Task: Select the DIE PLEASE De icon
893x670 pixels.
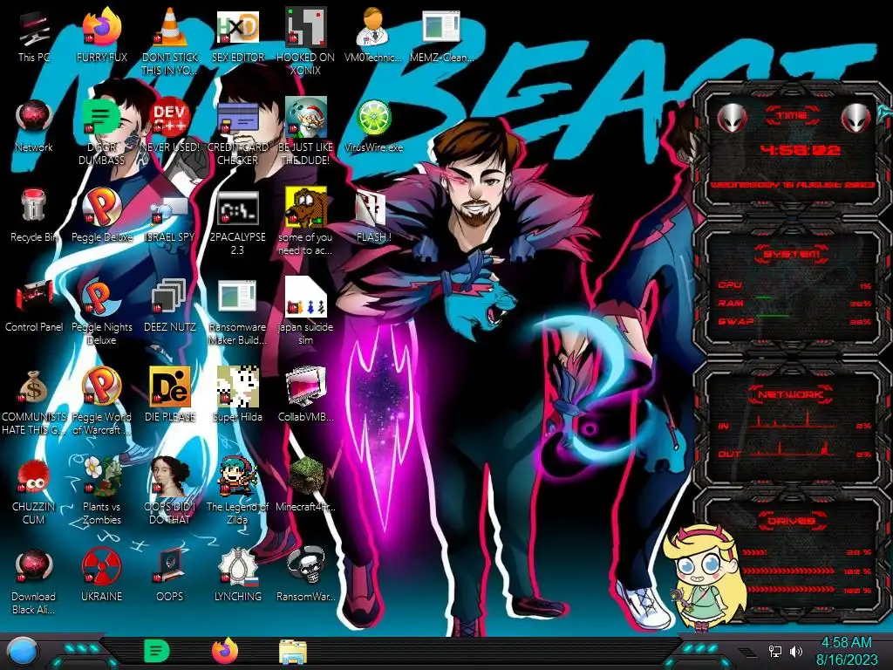Action: [x=170, y=387]
